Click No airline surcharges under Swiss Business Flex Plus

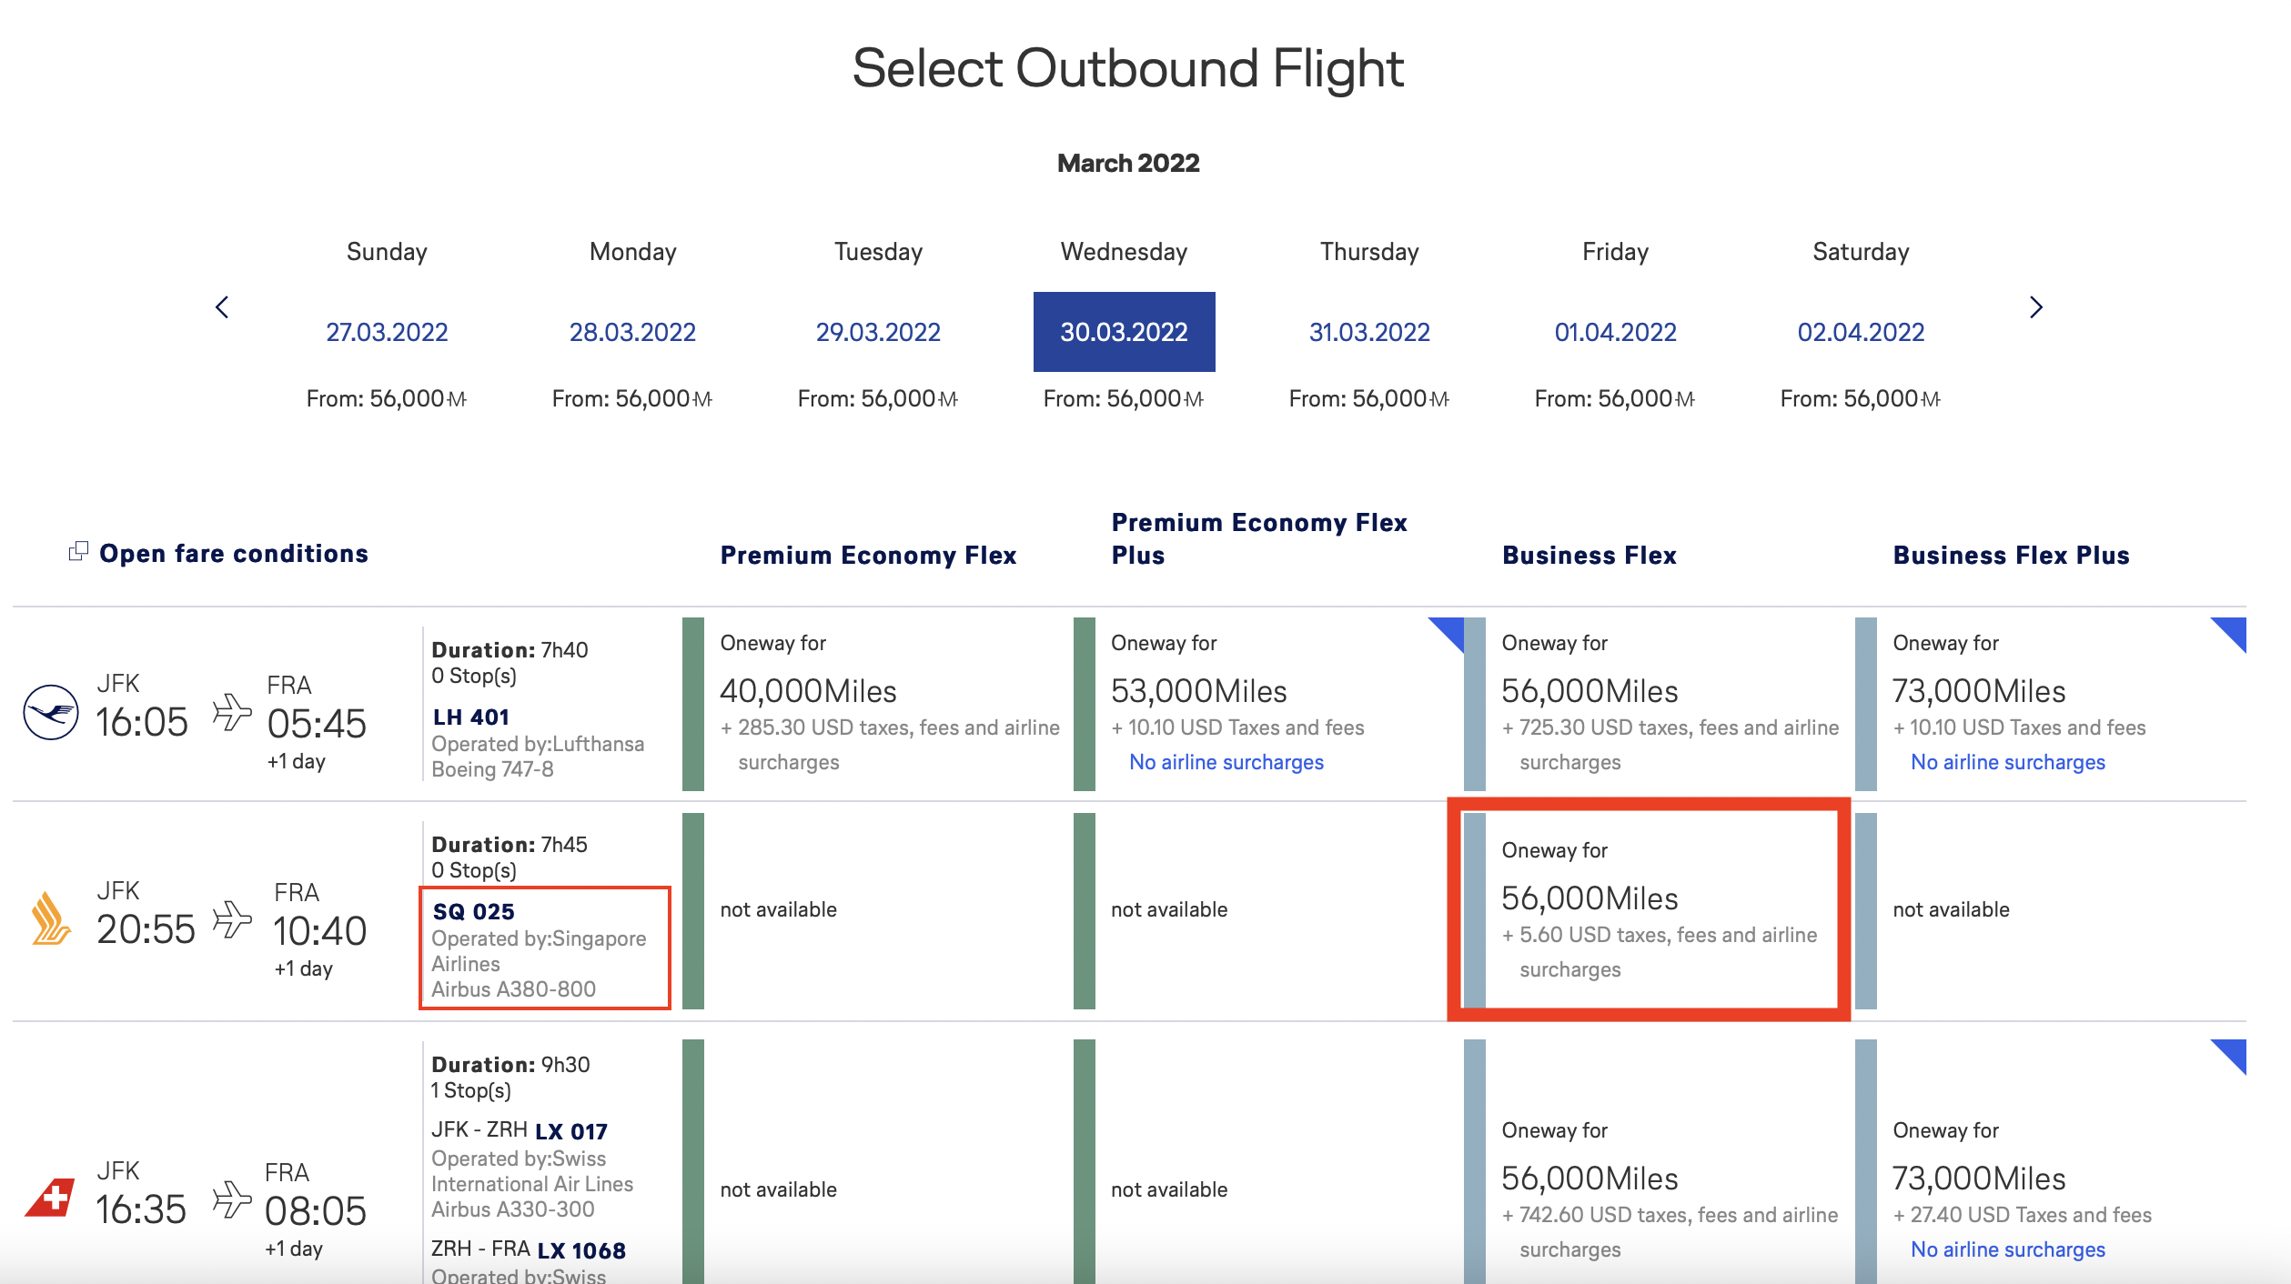(2008, 1249)
